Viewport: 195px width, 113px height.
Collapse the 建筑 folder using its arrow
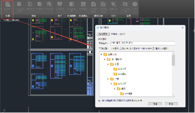(114, 88)
